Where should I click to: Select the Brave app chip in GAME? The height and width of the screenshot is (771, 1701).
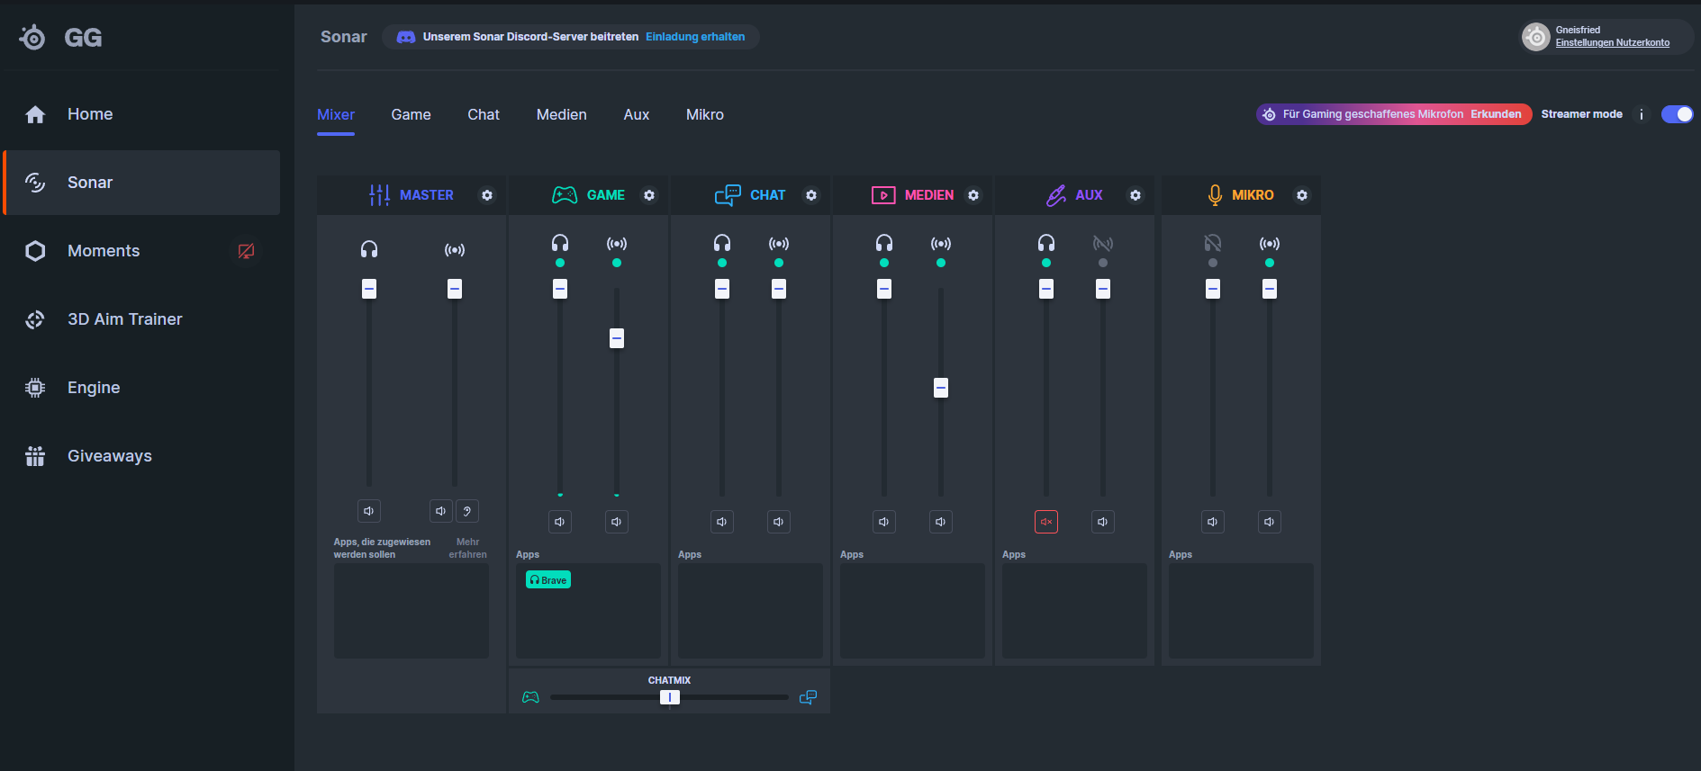(x=548, y=580)
